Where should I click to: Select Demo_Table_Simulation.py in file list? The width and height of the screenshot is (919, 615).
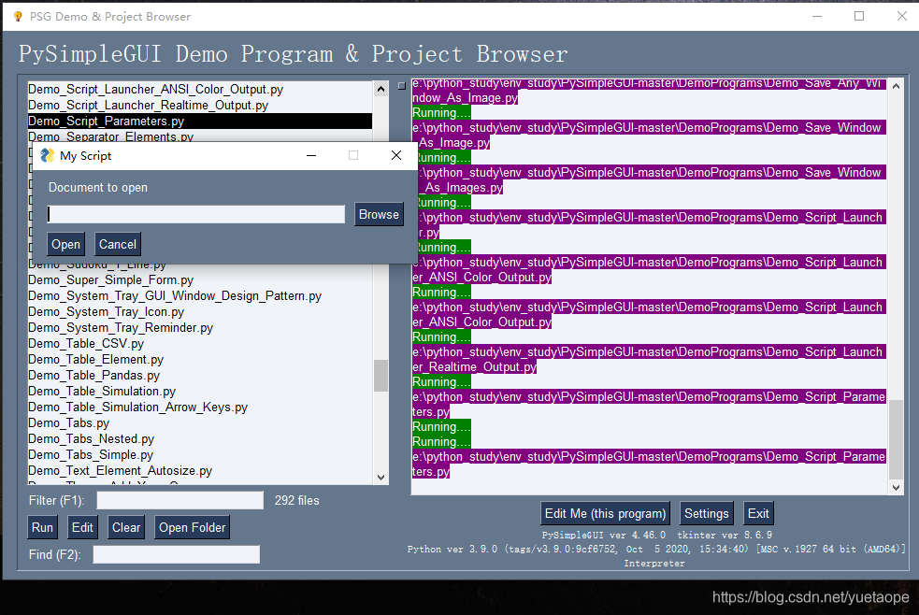coord(200,391)
